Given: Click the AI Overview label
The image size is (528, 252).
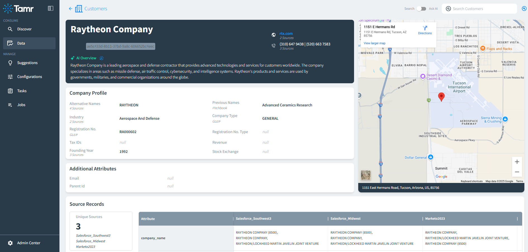Looking at the screenshot, I should point(86,58).
